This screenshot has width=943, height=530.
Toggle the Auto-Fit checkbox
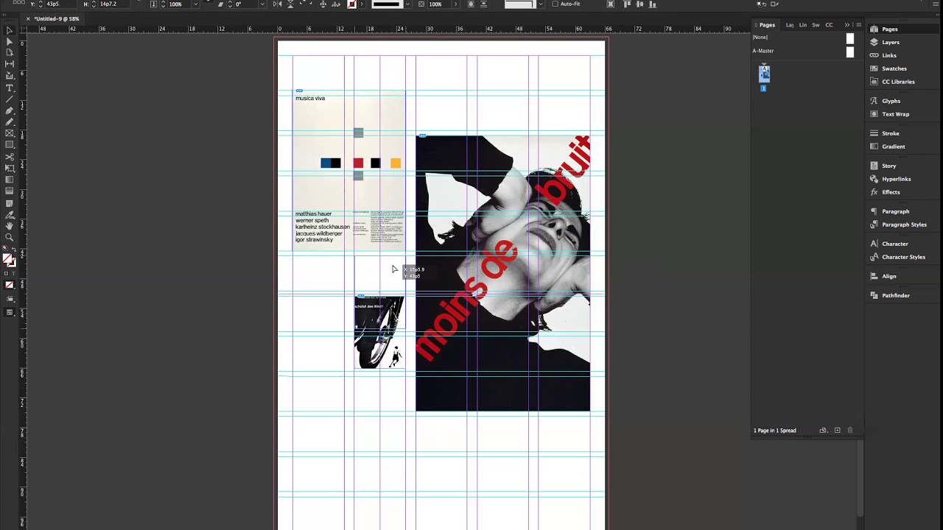pyautogui.click(x=555, y=4)
